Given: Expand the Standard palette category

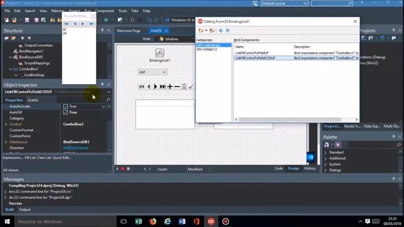Looking at the screenshot, I should click(x=326, y=153).
